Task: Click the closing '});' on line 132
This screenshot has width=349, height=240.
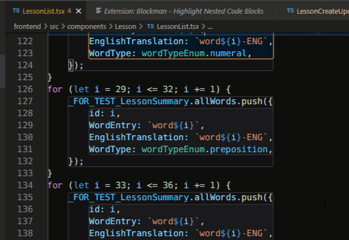Action: 76,161
